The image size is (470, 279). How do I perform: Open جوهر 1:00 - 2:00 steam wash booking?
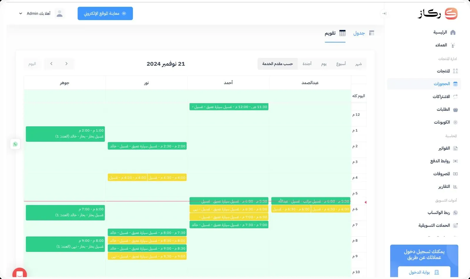65,134
